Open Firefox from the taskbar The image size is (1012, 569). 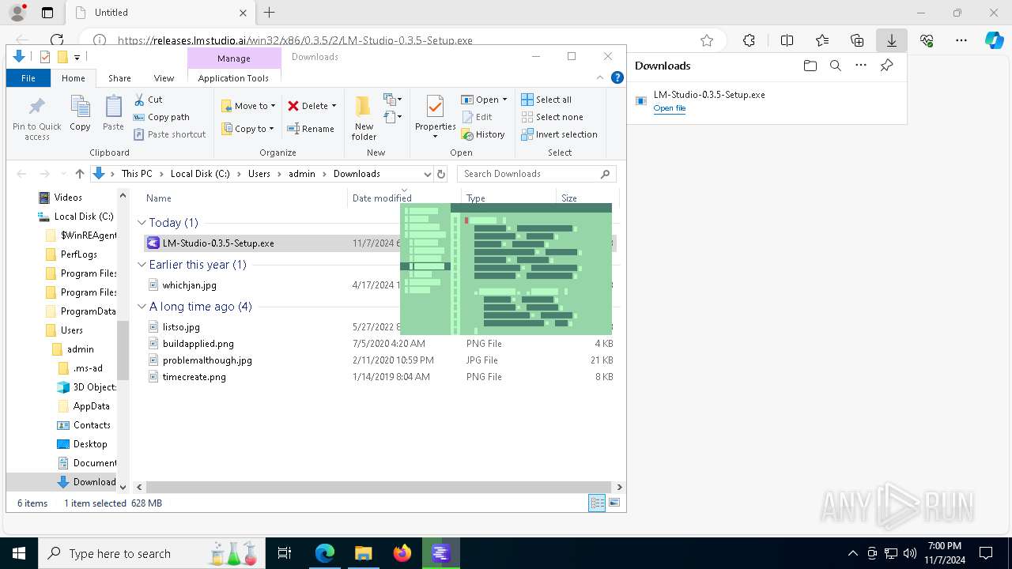pyautogui.click(x=402, y=553)
